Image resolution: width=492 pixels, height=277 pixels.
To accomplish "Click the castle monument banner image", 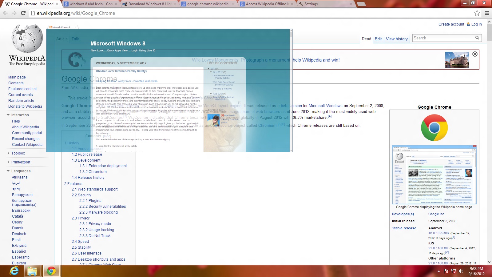I will [457, 60].
